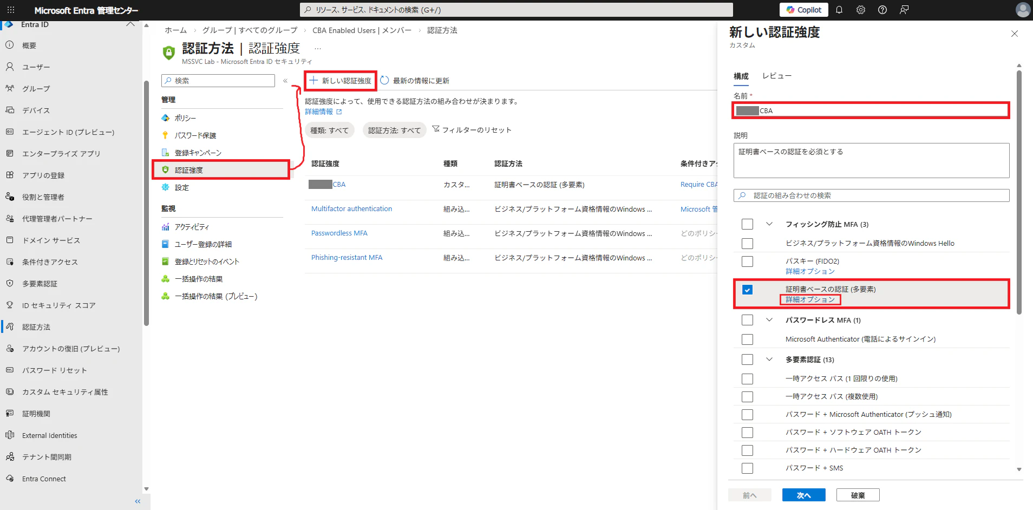Image resolution: width=1033 pixels, height=510 pixels.
Task: Refresh with 最新の情報に更新
Action: 415,81
